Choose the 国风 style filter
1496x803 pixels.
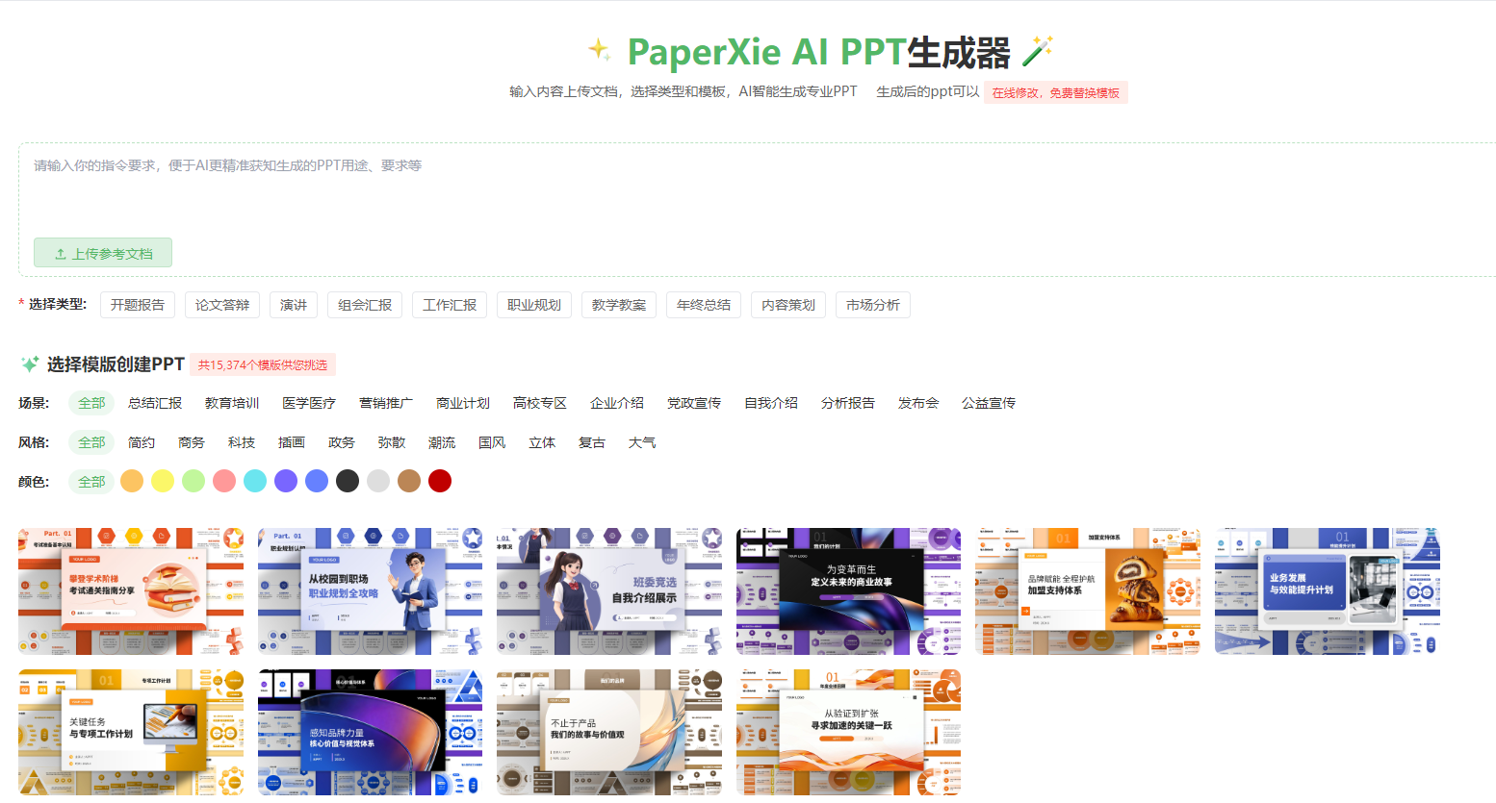point(491,442)
